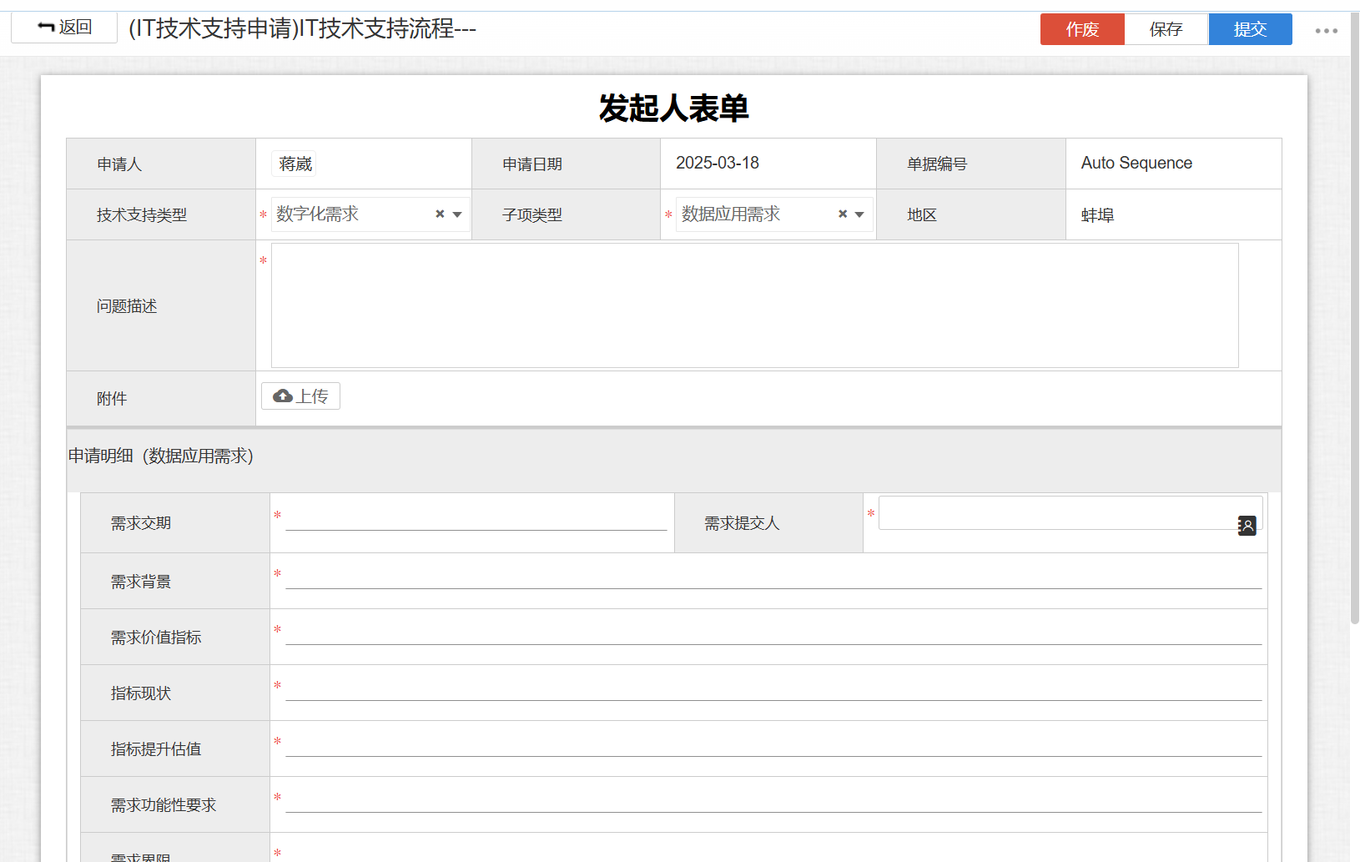The height and width of the screenshot is (862, 1360).
Task: Expand the 子项类型 dropdown arrow
Action: tap(859, 214)
